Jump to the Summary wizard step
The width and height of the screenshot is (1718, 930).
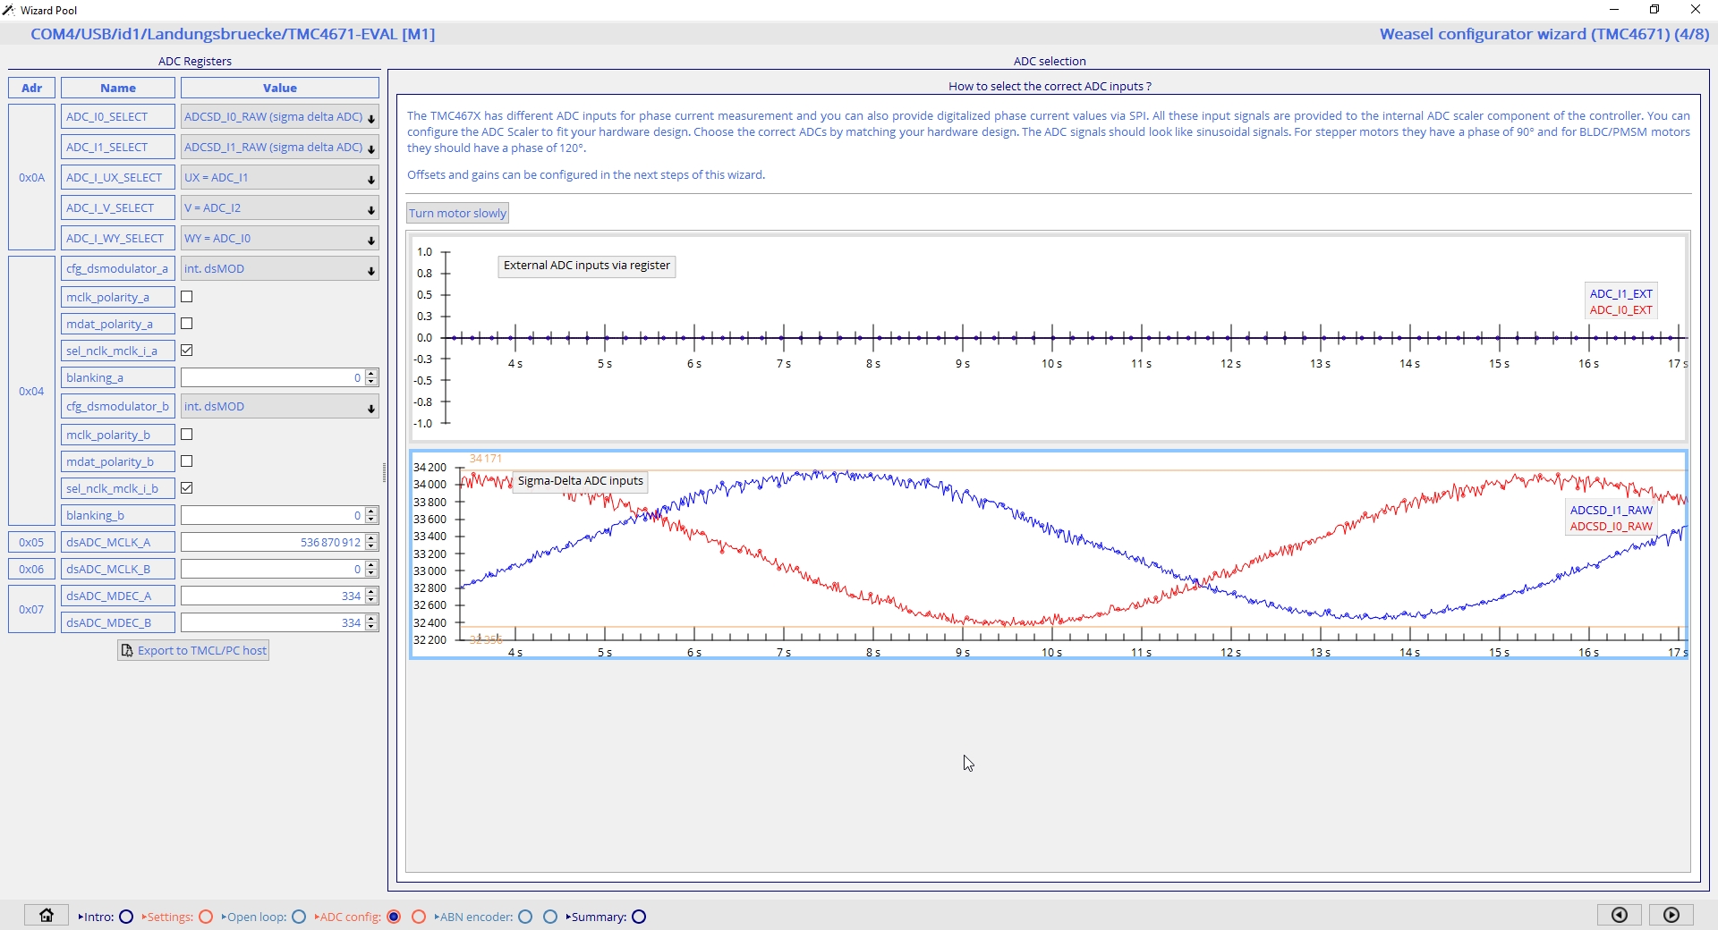639,917
